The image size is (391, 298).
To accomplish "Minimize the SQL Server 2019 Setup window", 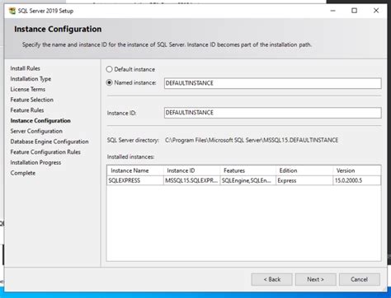I will point(333,11).
